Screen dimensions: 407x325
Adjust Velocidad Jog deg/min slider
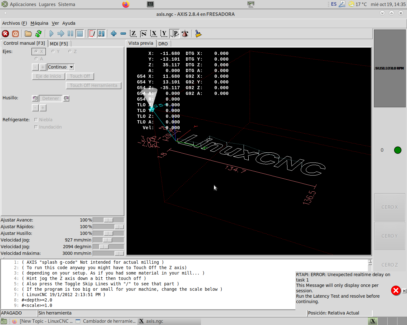point(104,247)
